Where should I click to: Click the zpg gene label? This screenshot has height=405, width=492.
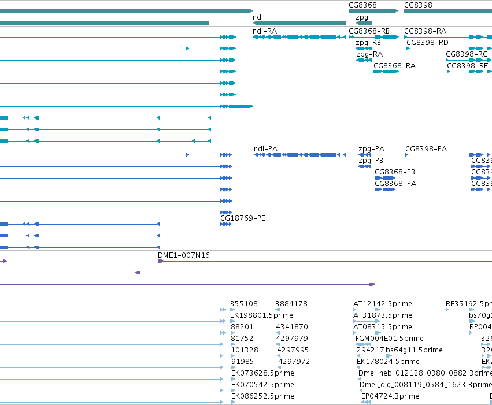click(362, 17)
